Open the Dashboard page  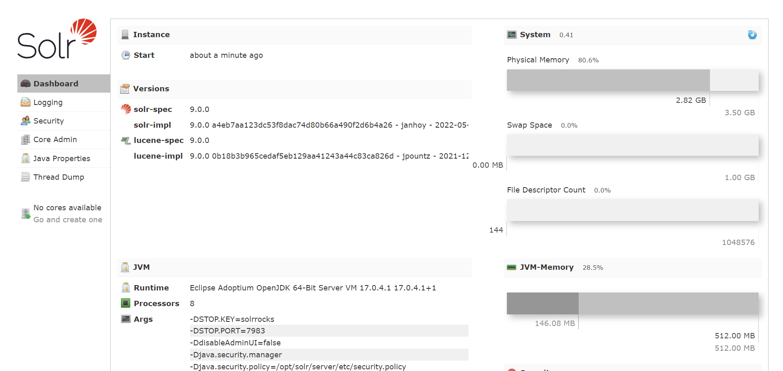point(64,83)
